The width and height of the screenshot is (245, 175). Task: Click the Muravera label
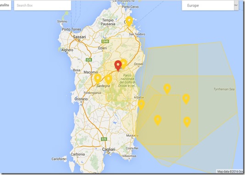point(132,135)
